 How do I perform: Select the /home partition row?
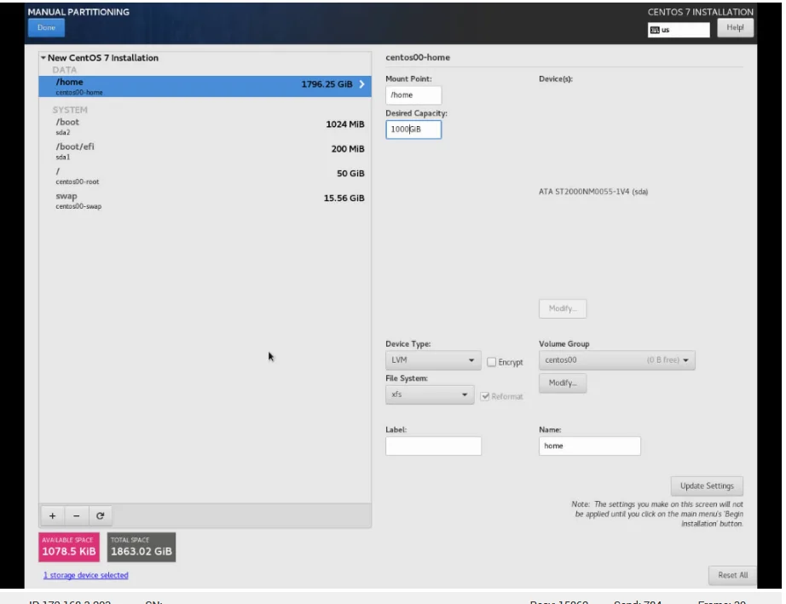[x=205, y=86]
